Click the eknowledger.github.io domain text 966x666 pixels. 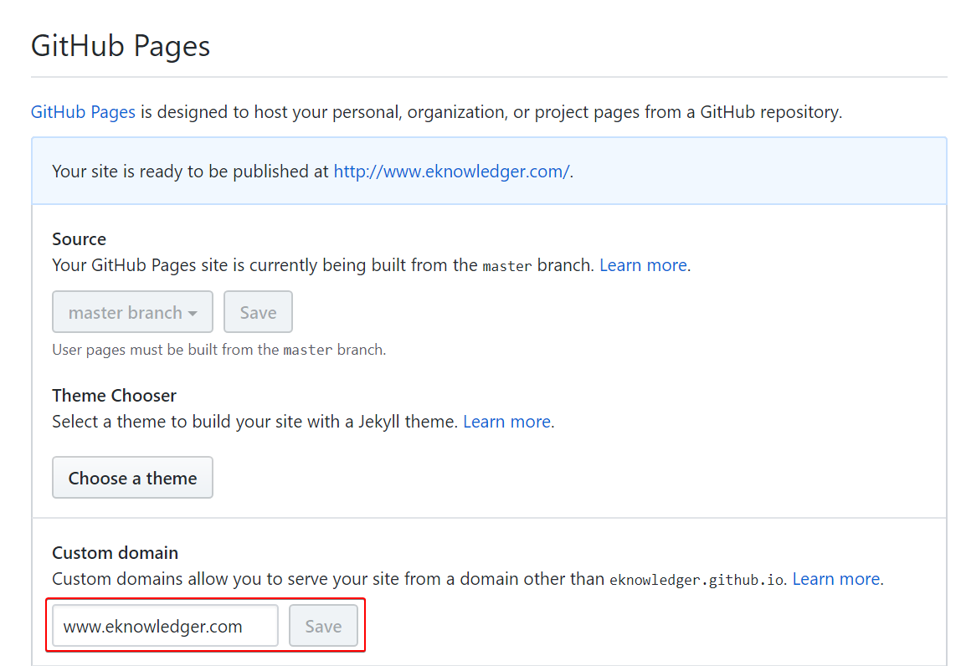coord(696,580)
